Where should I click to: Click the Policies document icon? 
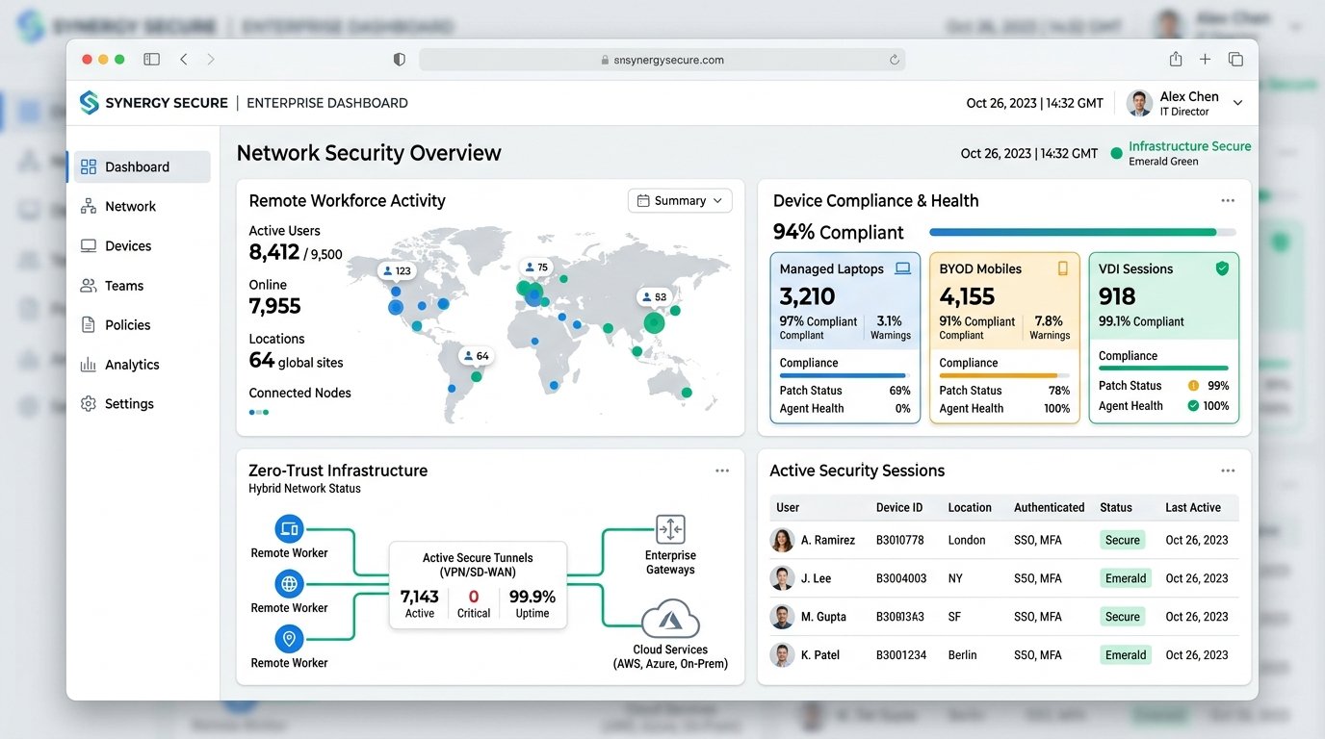[x=89, y=325]
